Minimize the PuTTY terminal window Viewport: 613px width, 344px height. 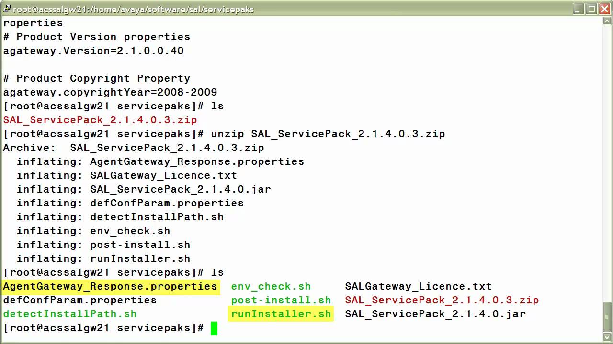tap(579, 9)
